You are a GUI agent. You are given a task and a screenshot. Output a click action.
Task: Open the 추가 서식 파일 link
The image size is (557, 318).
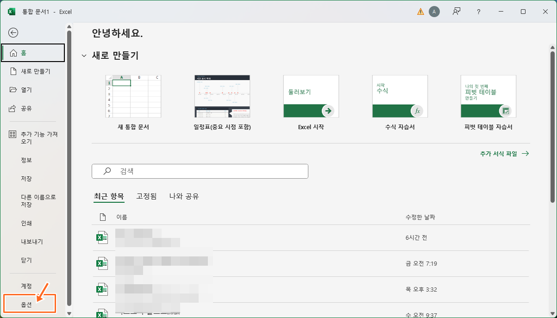[504, 154]
